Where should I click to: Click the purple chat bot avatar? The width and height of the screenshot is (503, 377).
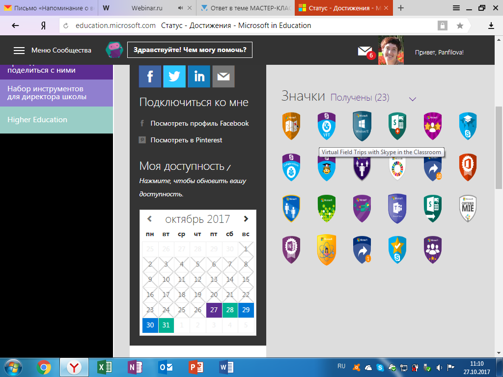(114, 50)
